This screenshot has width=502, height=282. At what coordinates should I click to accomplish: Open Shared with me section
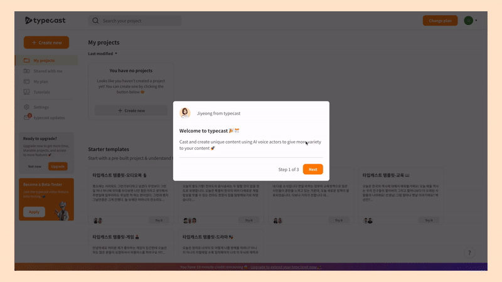coord(46,71)
